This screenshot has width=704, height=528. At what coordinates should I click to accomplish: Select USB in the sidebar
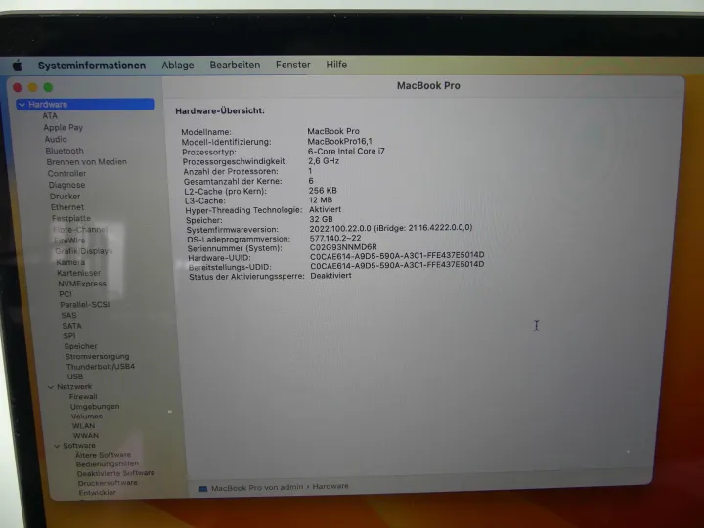[75, 376]
